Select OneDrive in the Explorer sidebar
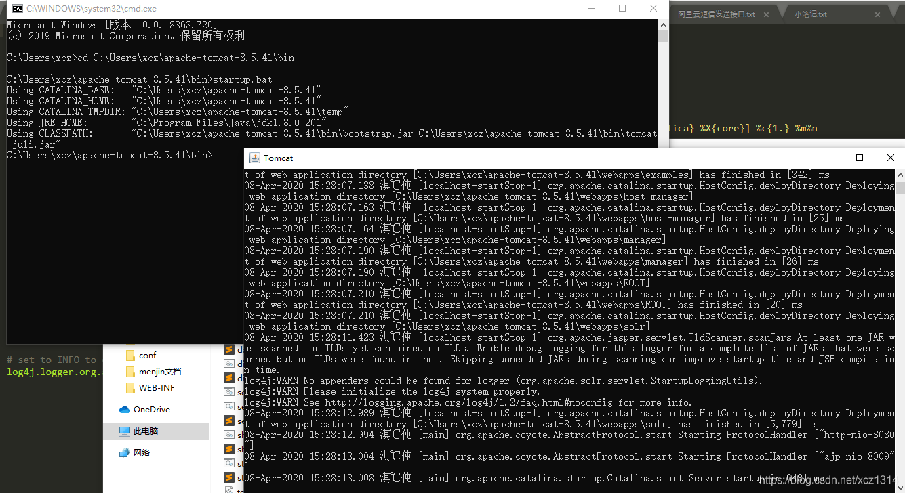 (x=151, y=409)
